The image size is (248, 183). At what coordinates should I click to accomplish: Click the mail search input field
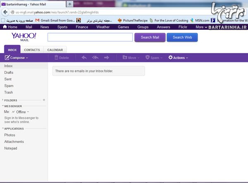tap(90, 37)
